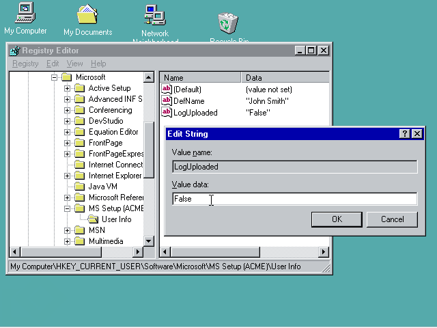Open the Edit menu
Image resolution: width=437 pixels, height=328 pixels.
click(x=53, y=64)
